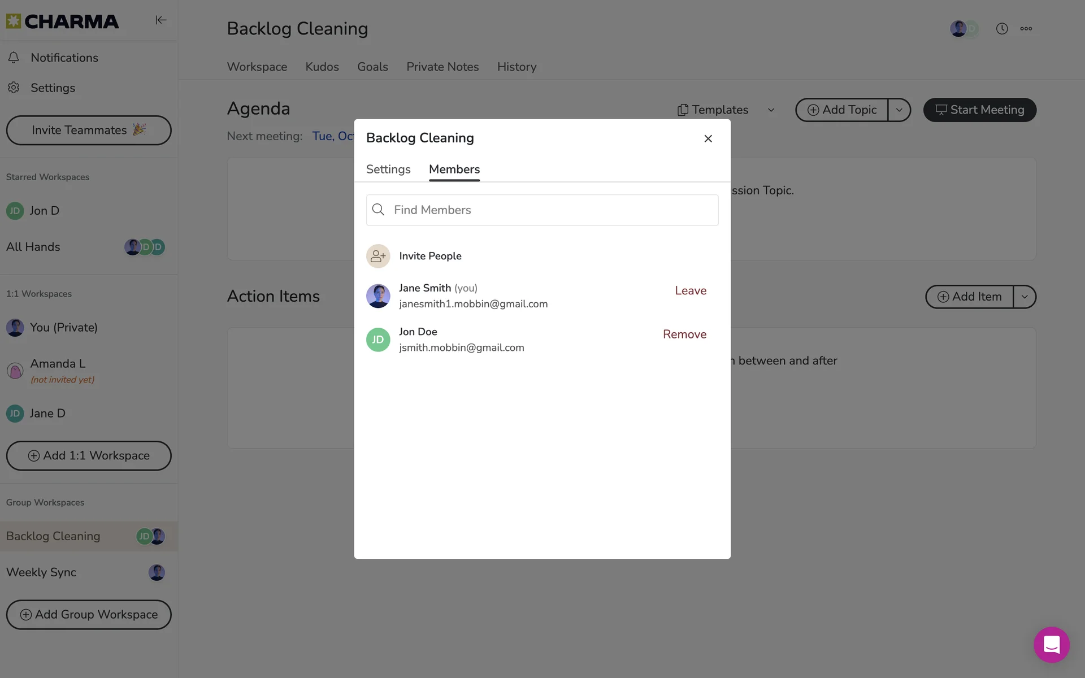The width and height of the screenshot is (1085, 678).
Task: Open the three-dots more options menu
Action: point(1026,28)
